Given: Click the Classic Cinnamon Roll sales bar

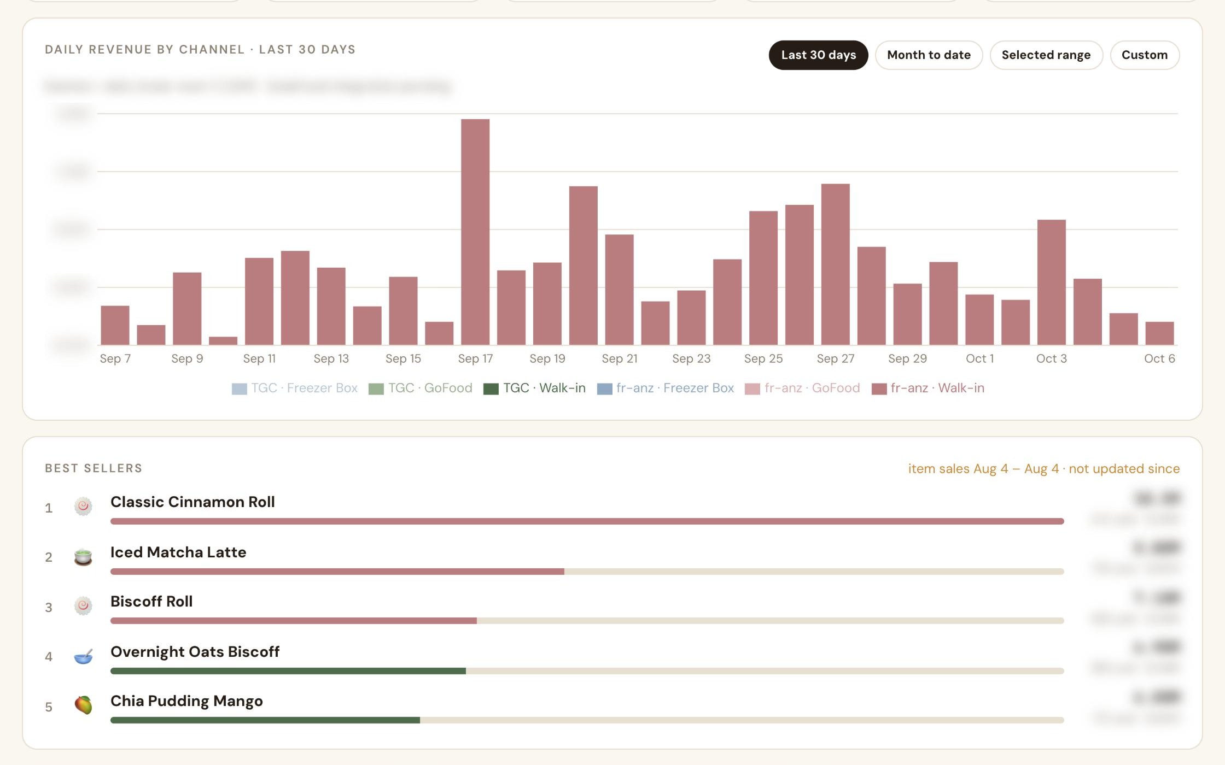Looking at the screenshot, I should tap(587, 521).
